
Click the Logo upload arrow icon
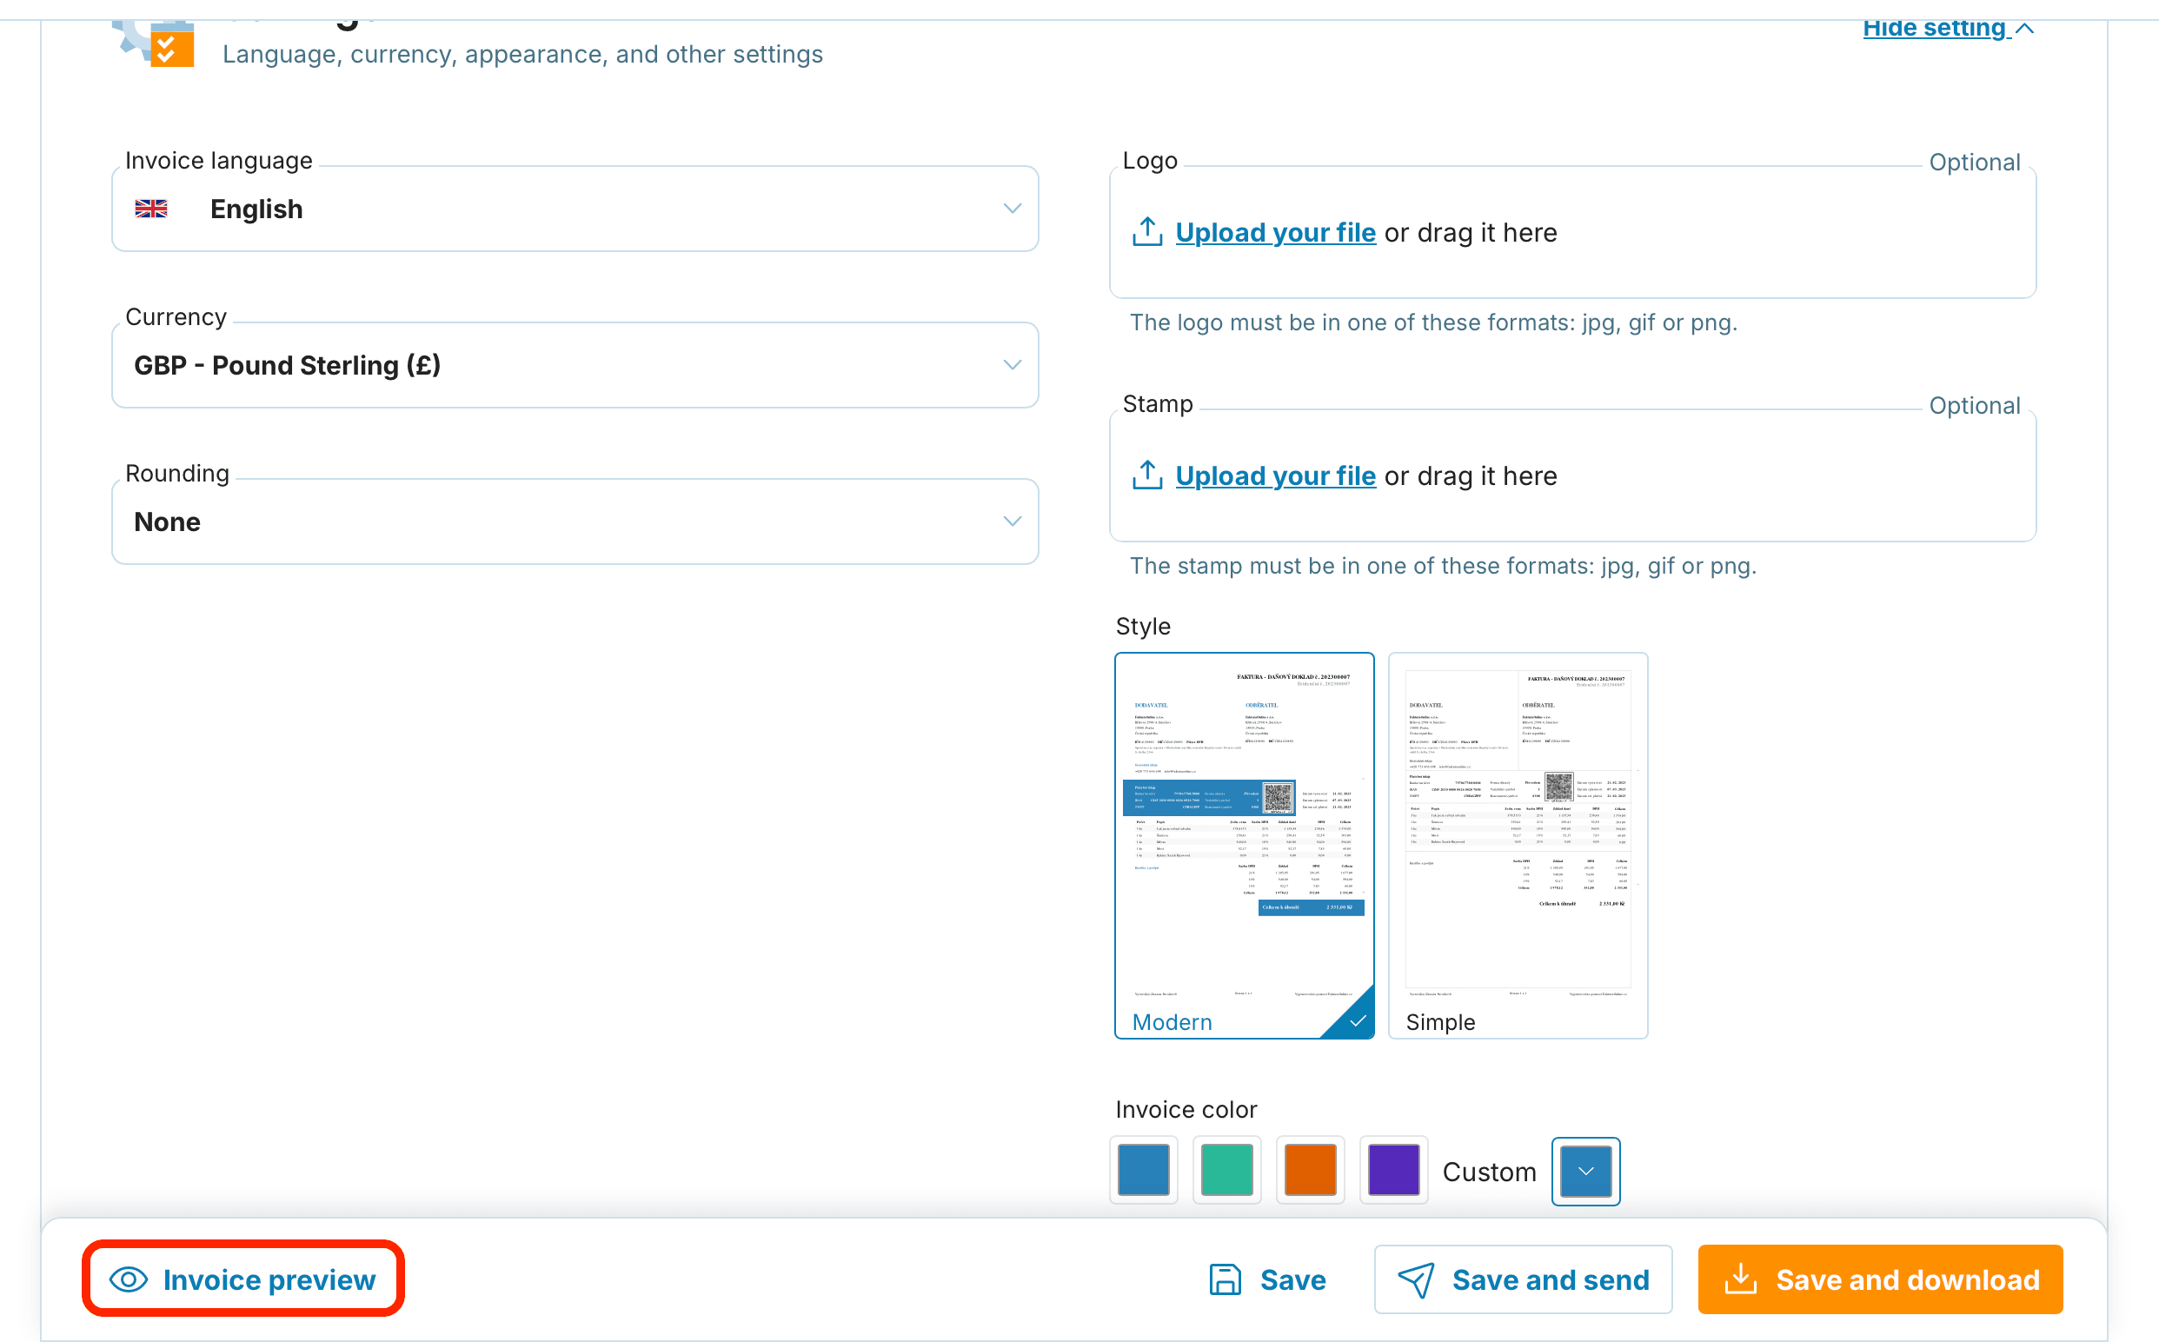[x=1147, y=232]
